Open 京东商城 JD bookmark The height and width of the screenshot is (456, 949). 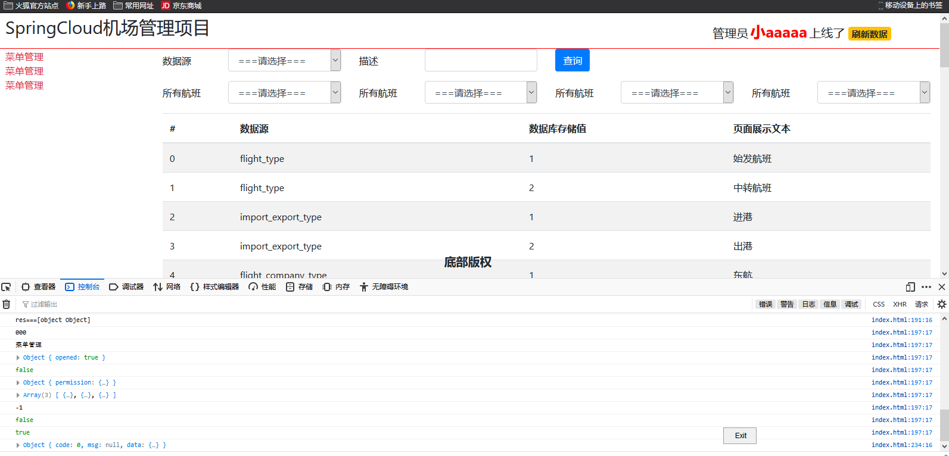click(181, 5)
